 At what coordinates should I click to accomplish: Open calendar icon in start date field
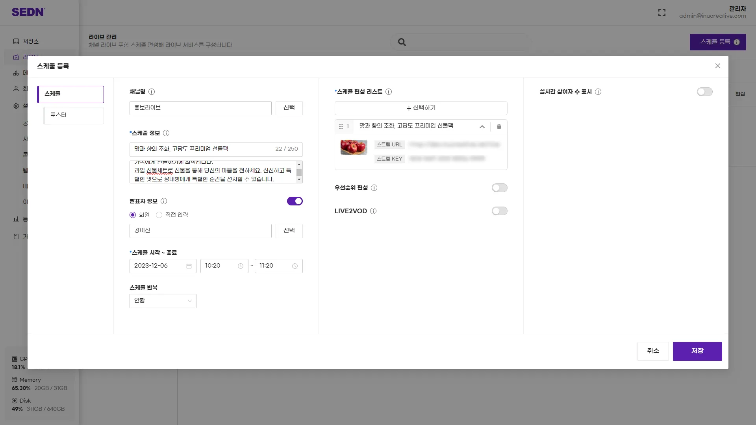click(x=189, y=266)
